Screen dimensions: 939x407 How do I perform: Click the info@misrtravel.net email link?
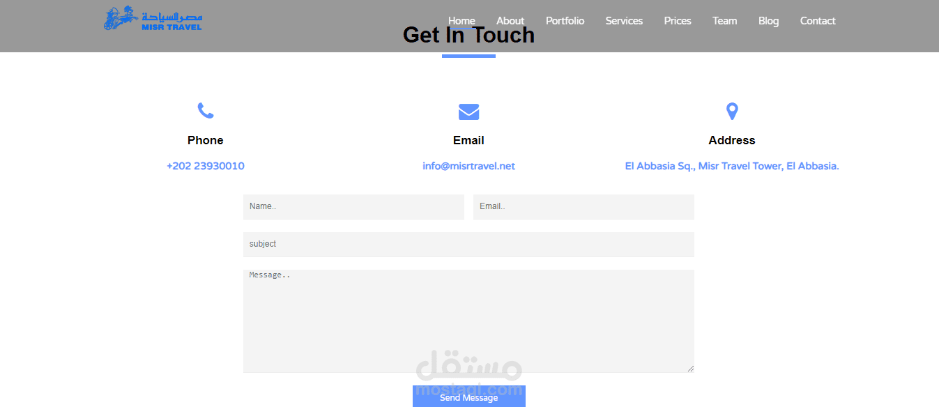[468, 166]
